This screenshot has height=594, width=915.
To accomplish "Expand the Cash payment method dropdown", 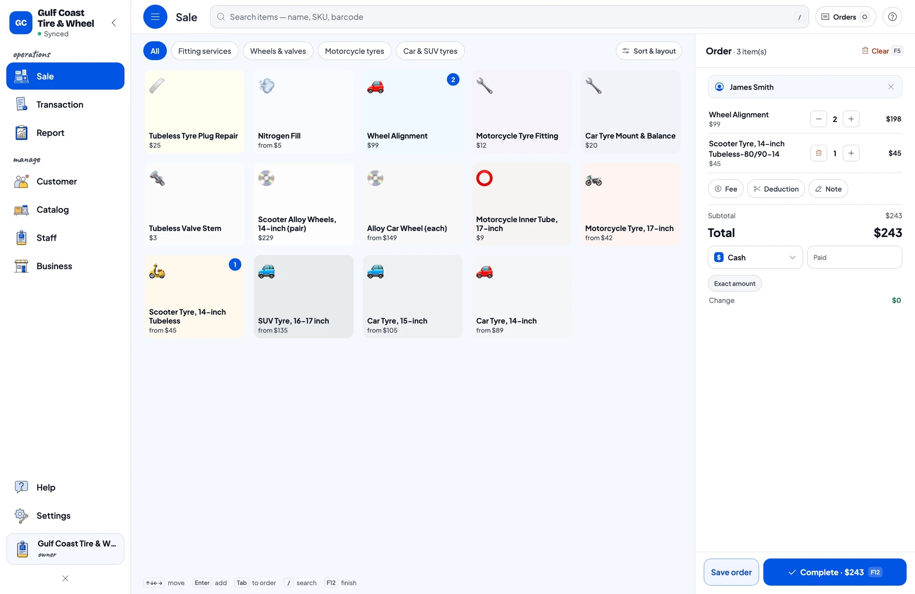I will click(754, 258).
